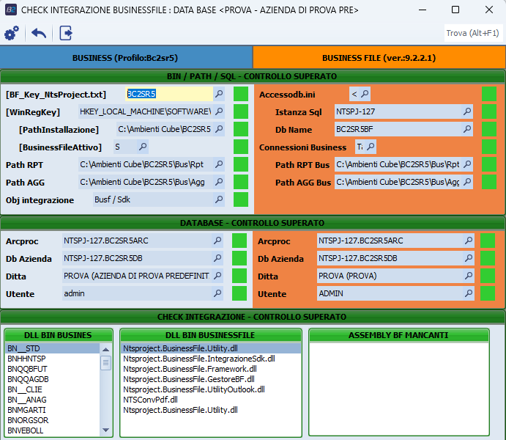The image size is (506, 440).
Task: Select BNHHNTSP in the DLL list
Action: tap(53, 359)
